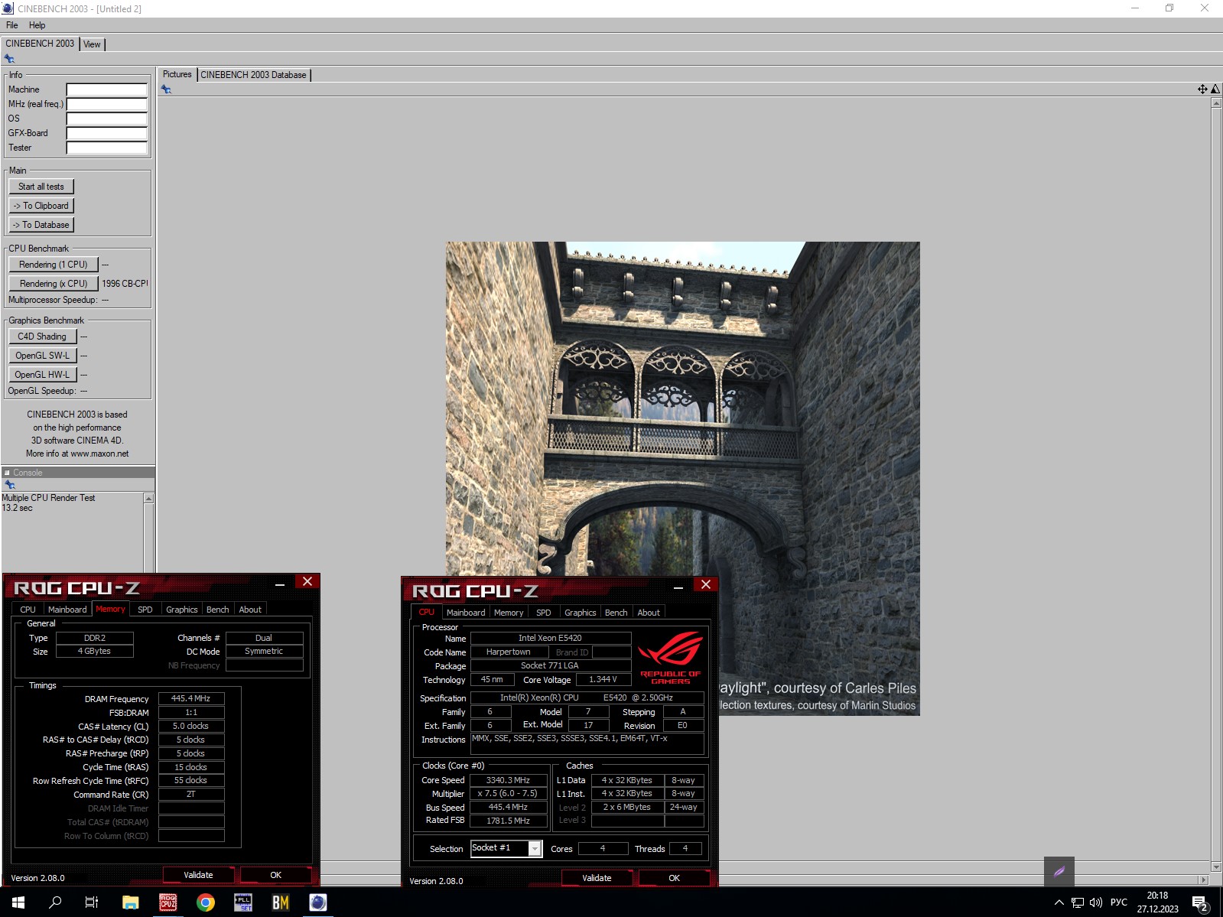Open Task View on taskbar
The width and height of the screenshot is (1223, 917).
pos(92,902)
